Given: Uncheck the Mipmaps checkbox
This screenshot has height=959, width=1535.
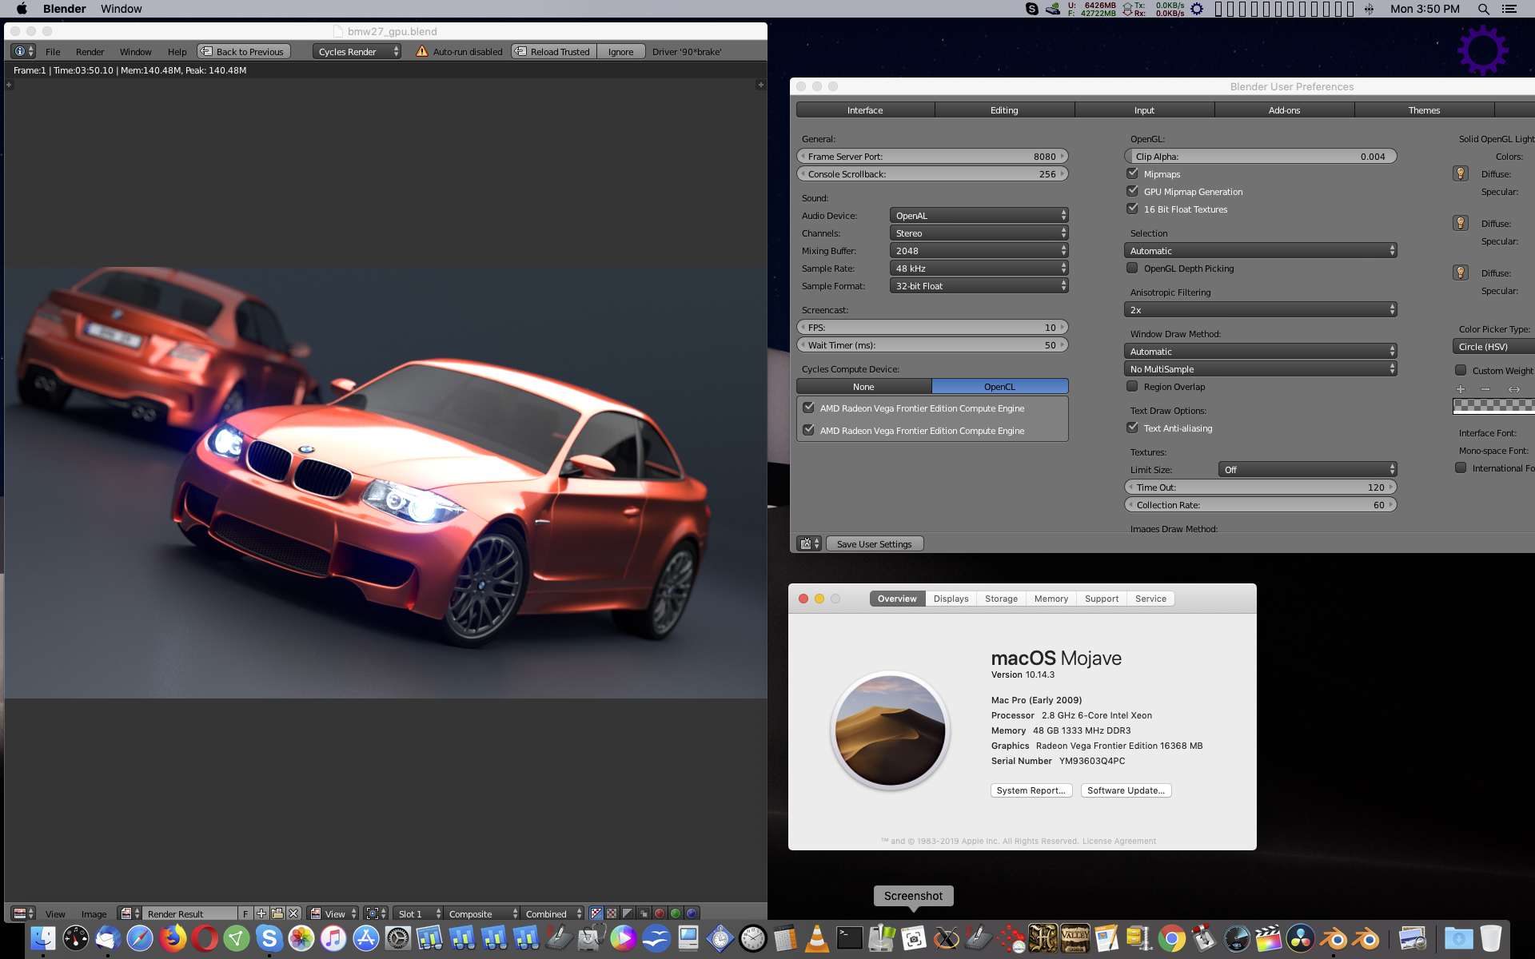Looking at the screenshot, I should pyautogui.click(x=1132, y=173).
